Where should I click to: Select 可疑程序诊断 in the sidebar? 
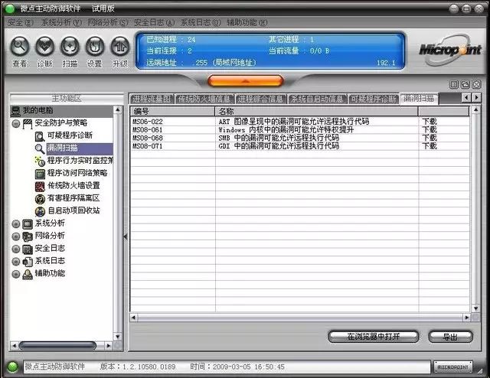coord(70,135)
